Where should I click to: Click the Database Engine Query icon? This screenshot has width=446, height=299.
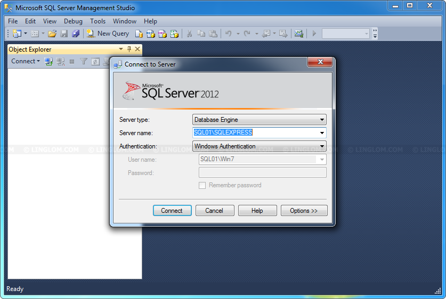[x=139, y=34]
